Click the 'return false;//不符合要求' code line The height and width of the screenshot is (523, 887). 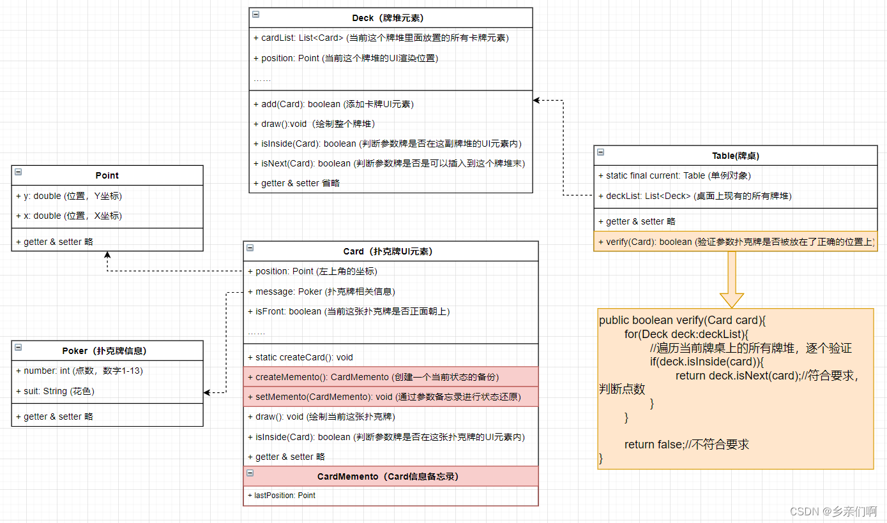pyautogui.click(x=686, y=445)
